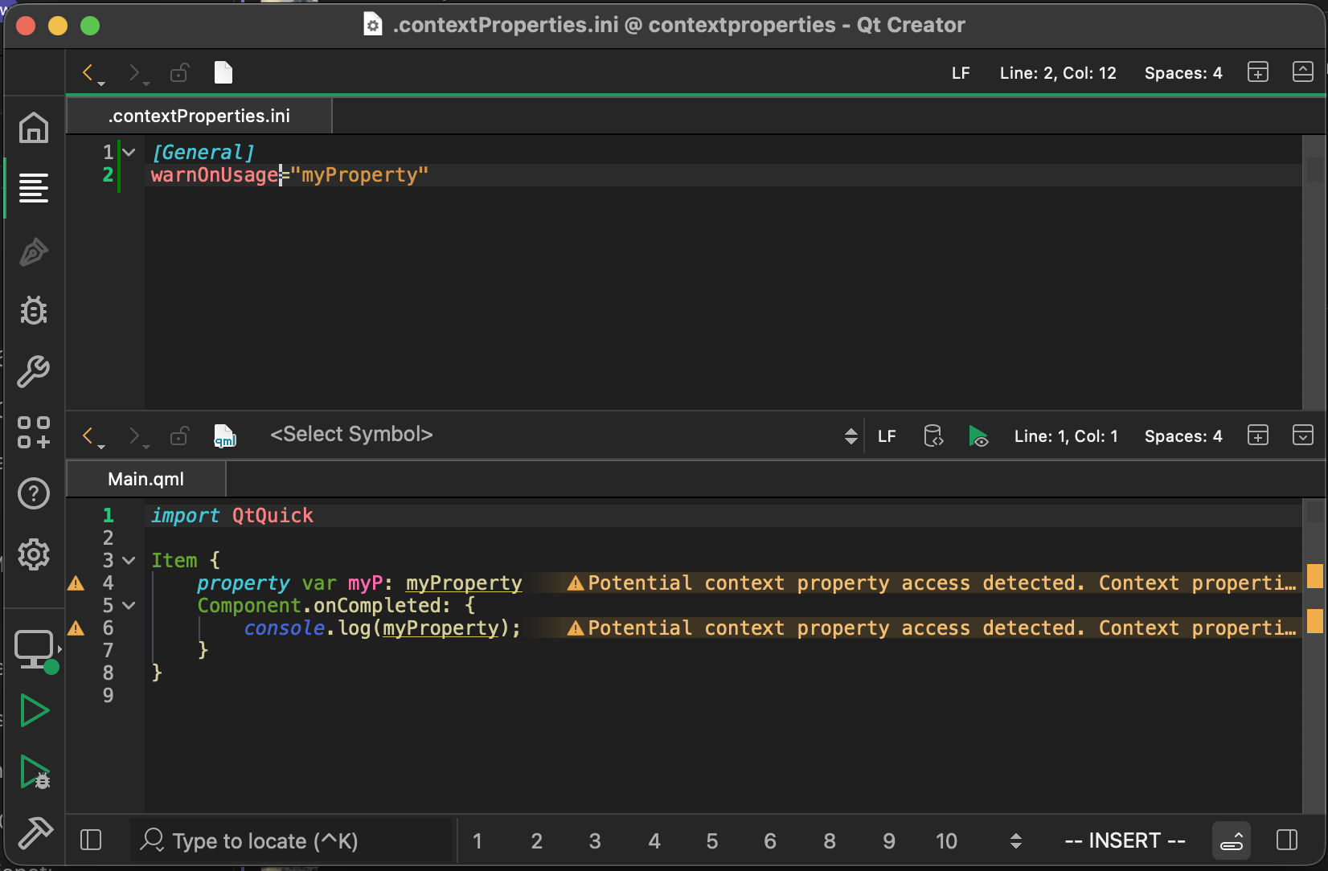Image resolution: width=1328 pixels, height=871 pixels.
Task: Open the <Select Symbol> dropdown
Action: [351, 434]
